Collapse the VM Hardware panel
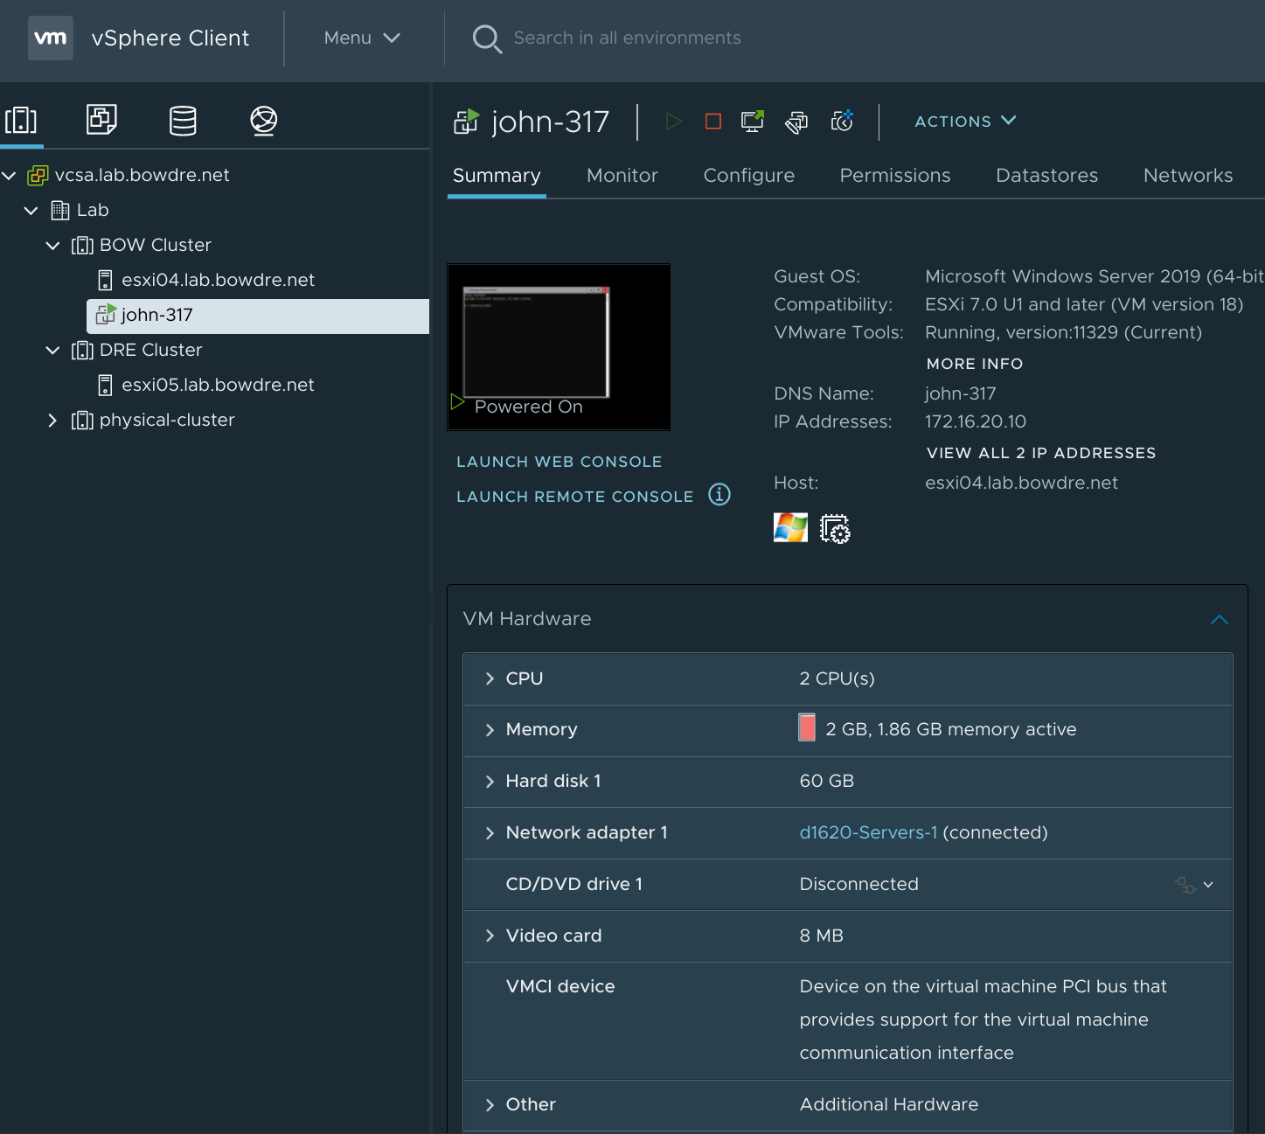This screenshot has height=1134, width=1265. pyautogui.click(x=1220, y=619)
